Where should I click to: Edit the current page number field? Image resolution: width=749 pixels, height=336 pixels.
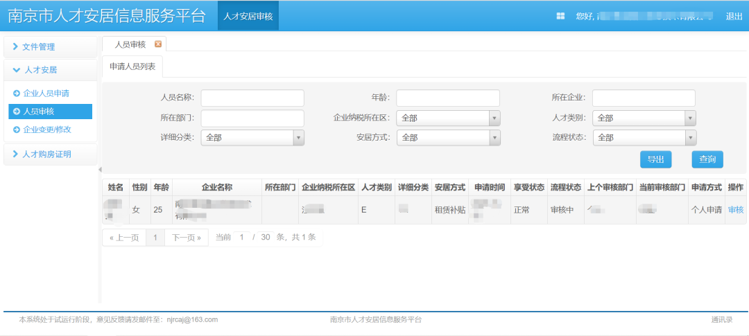click(242, 237)
